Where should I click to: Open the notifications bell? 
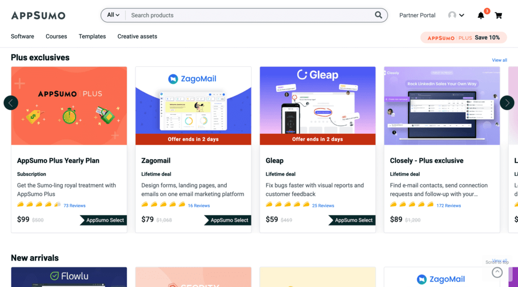[x=481, y=15]
